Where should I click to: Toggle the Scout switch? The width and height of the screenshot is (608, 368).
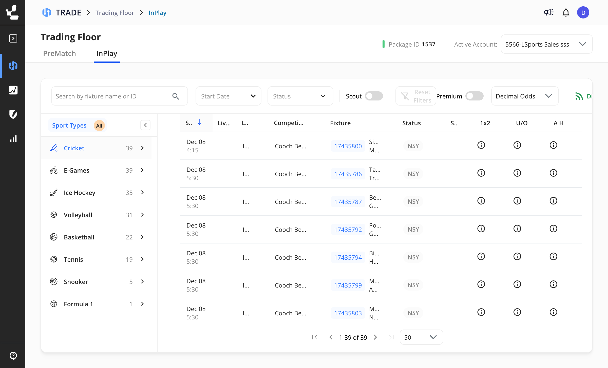point(374,96)
